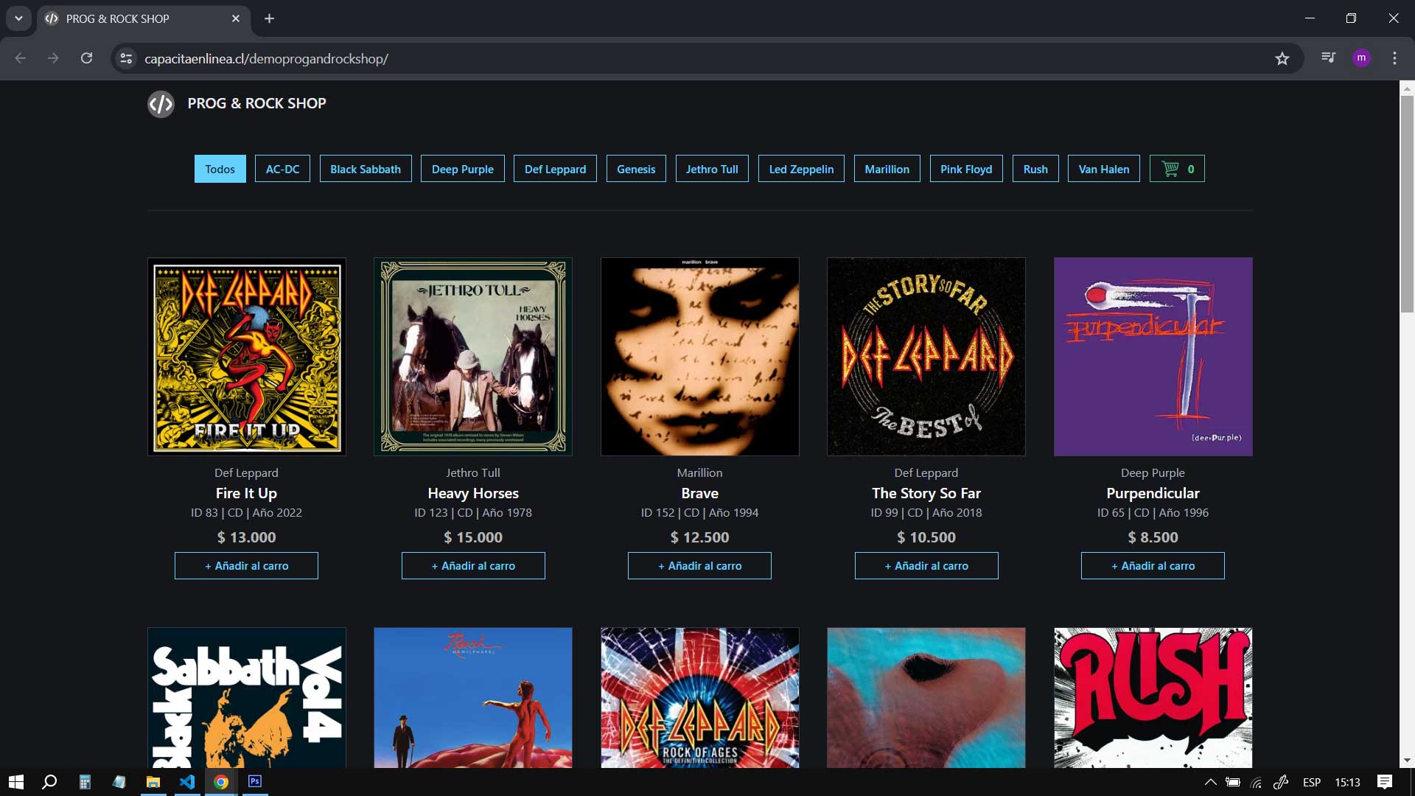Select the price $ 13.000 text
This screenshot has width=1415, height=796.
pos(246,537)
